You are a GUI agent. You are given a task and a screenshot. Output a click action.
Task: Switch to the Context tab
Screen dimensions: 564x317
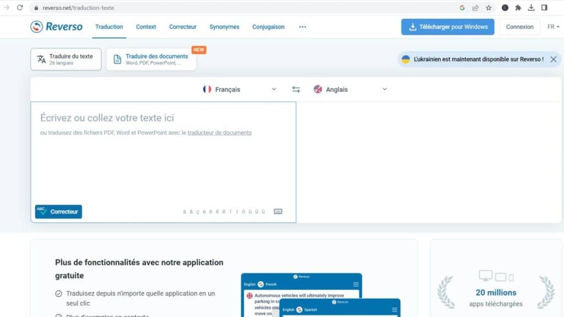[146, 27]
